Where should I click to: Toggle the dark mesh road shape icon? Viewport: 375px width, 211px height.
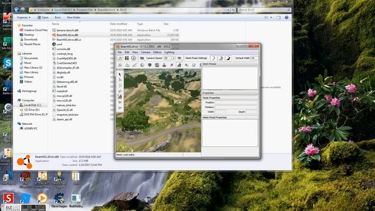pyautogui.click(x=228, y=58)
